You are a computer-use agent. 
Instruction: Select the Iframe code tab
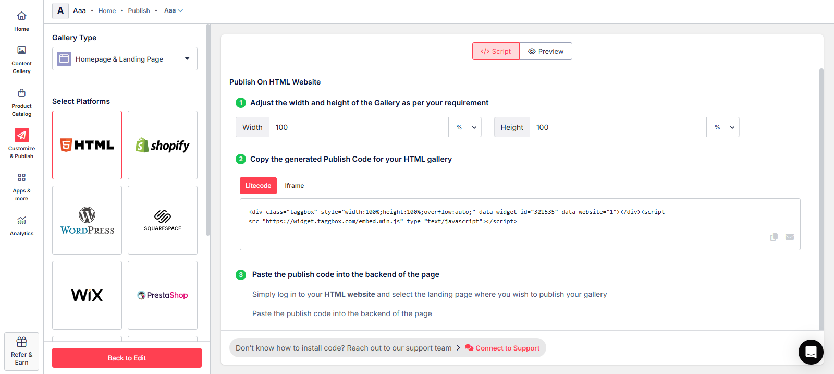pos(295,186)
